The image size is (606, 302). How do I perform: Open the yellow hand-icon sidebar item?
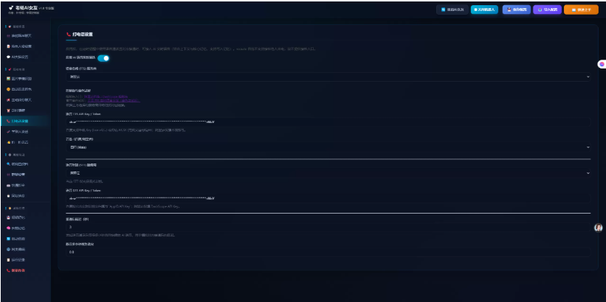click(x=18, y=142)
